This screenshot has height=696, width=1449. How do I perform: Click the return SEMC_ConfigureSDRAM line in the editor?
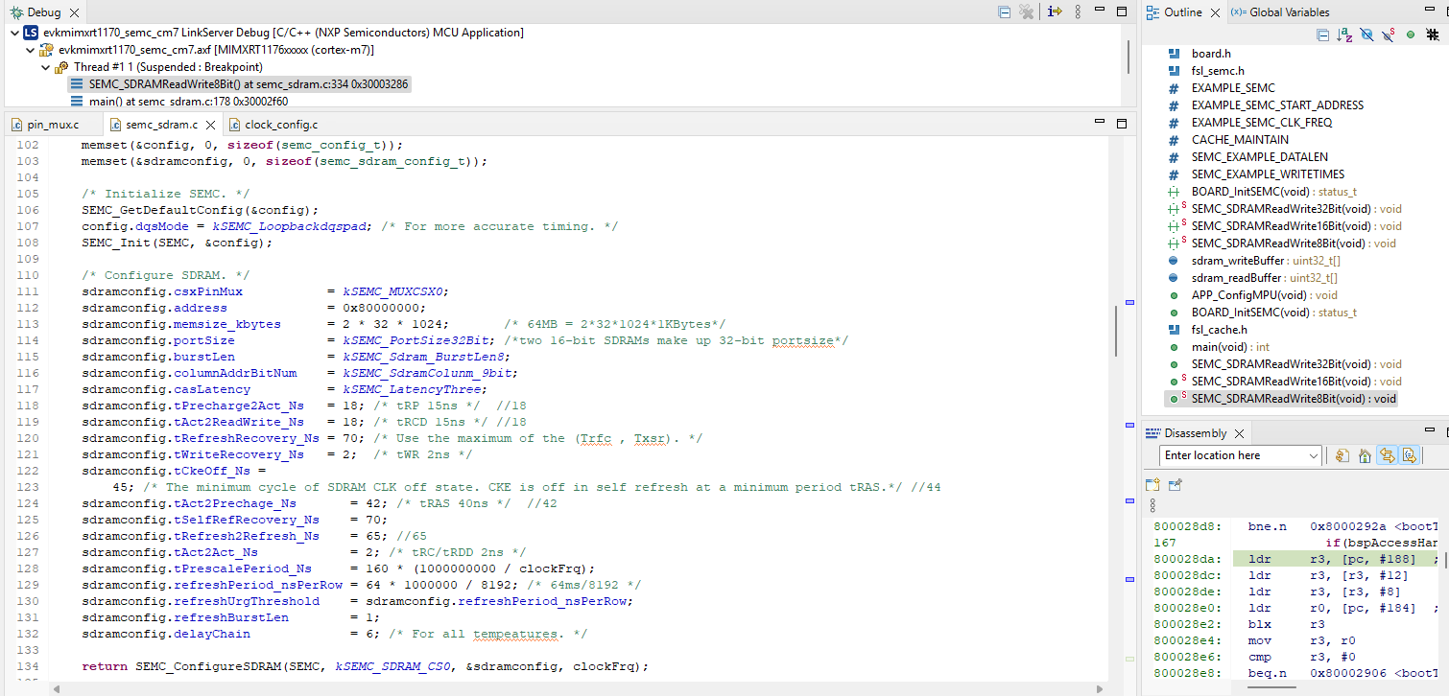366,666
